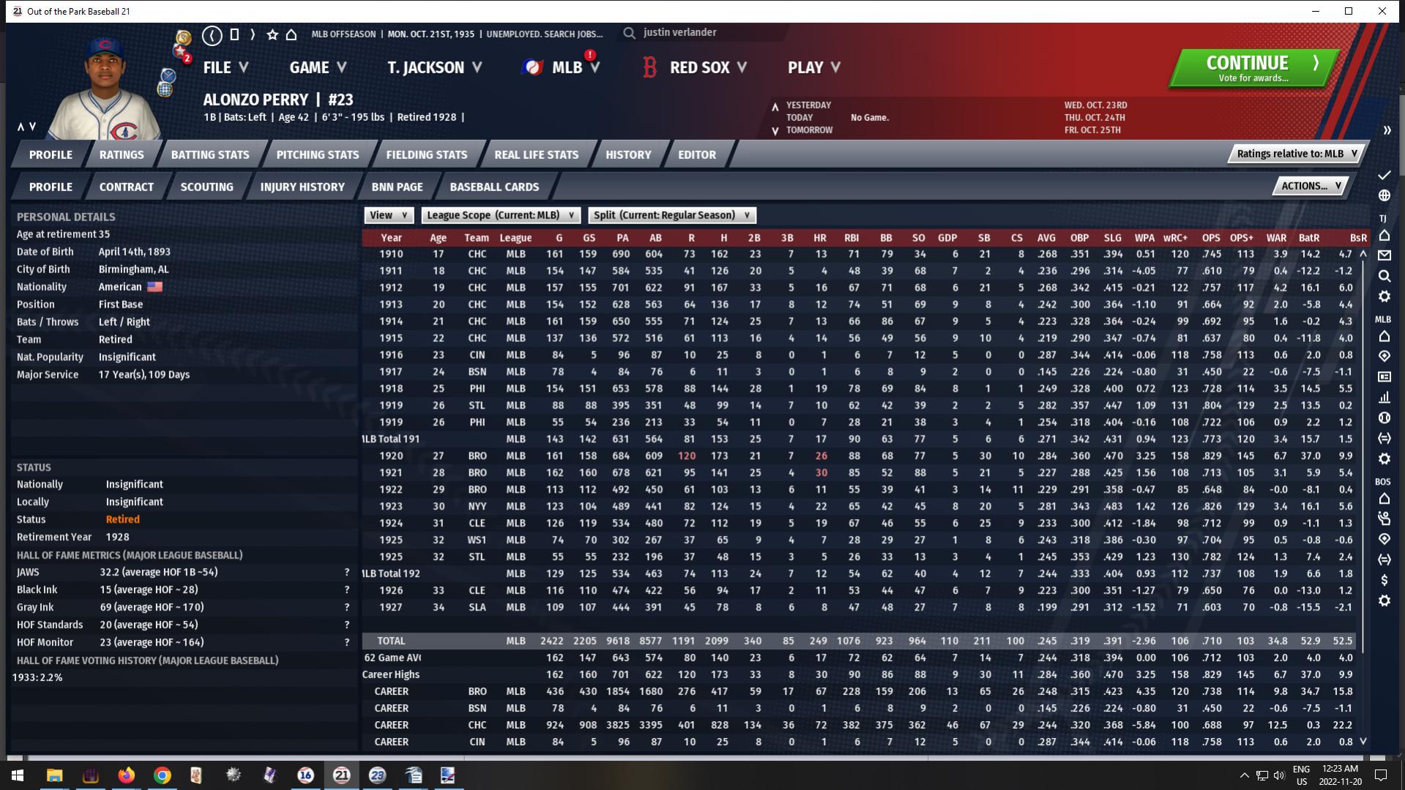Open the EDITOR tab

click(697, 154)
